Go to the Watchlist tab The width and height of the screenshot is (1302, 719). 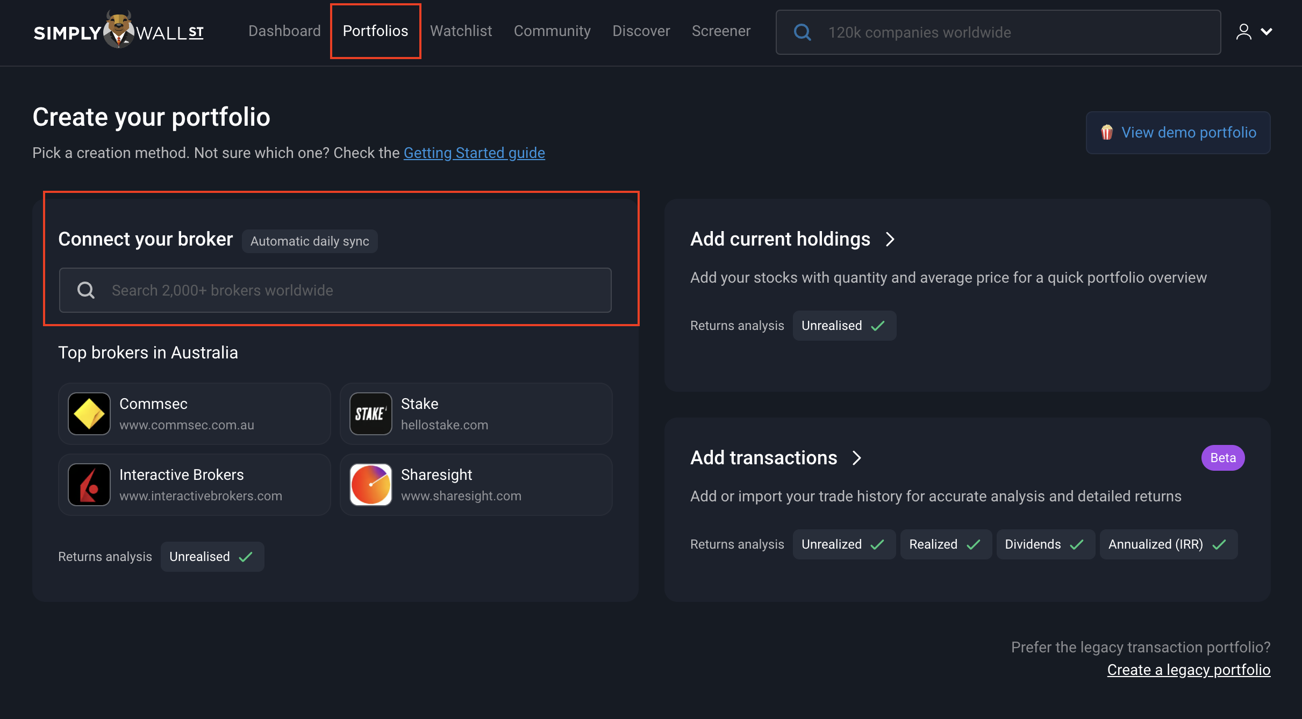[461, 31]
